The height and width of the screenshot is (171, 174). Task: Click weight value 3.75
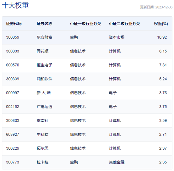click(163, 107)
